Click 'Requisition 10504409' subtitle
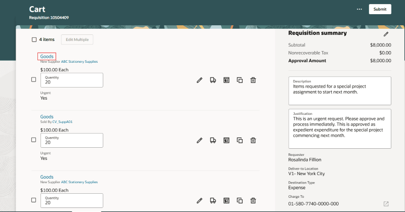 click(49, 18)
